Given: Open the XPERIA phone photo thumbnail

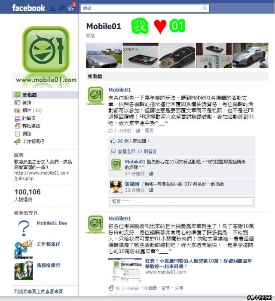Looking at the screenshot, I should point(141,55).
